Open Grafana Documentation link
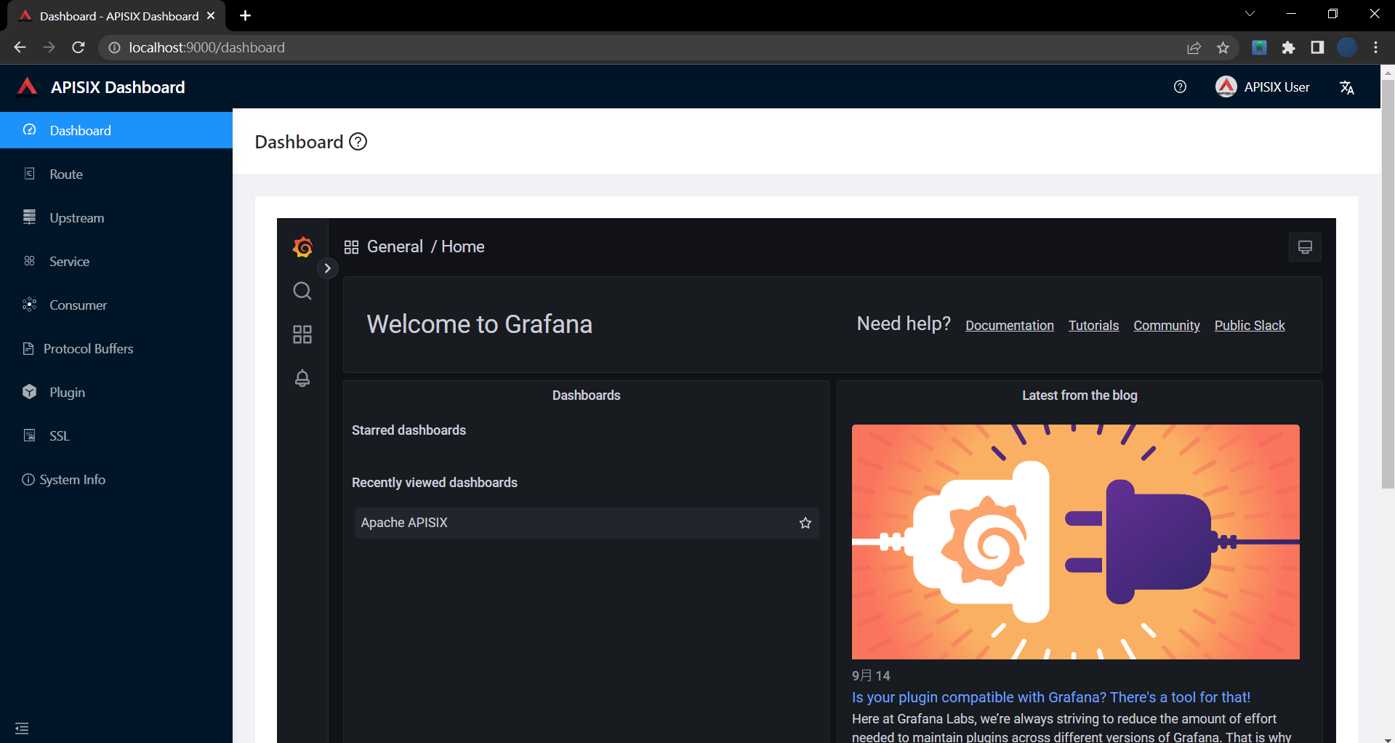 tap(1009, 326)
